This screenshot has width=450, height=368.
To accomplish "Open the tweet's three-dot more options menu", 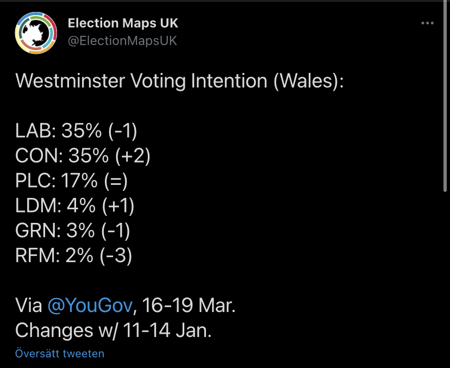I will [x=427, y=23].
